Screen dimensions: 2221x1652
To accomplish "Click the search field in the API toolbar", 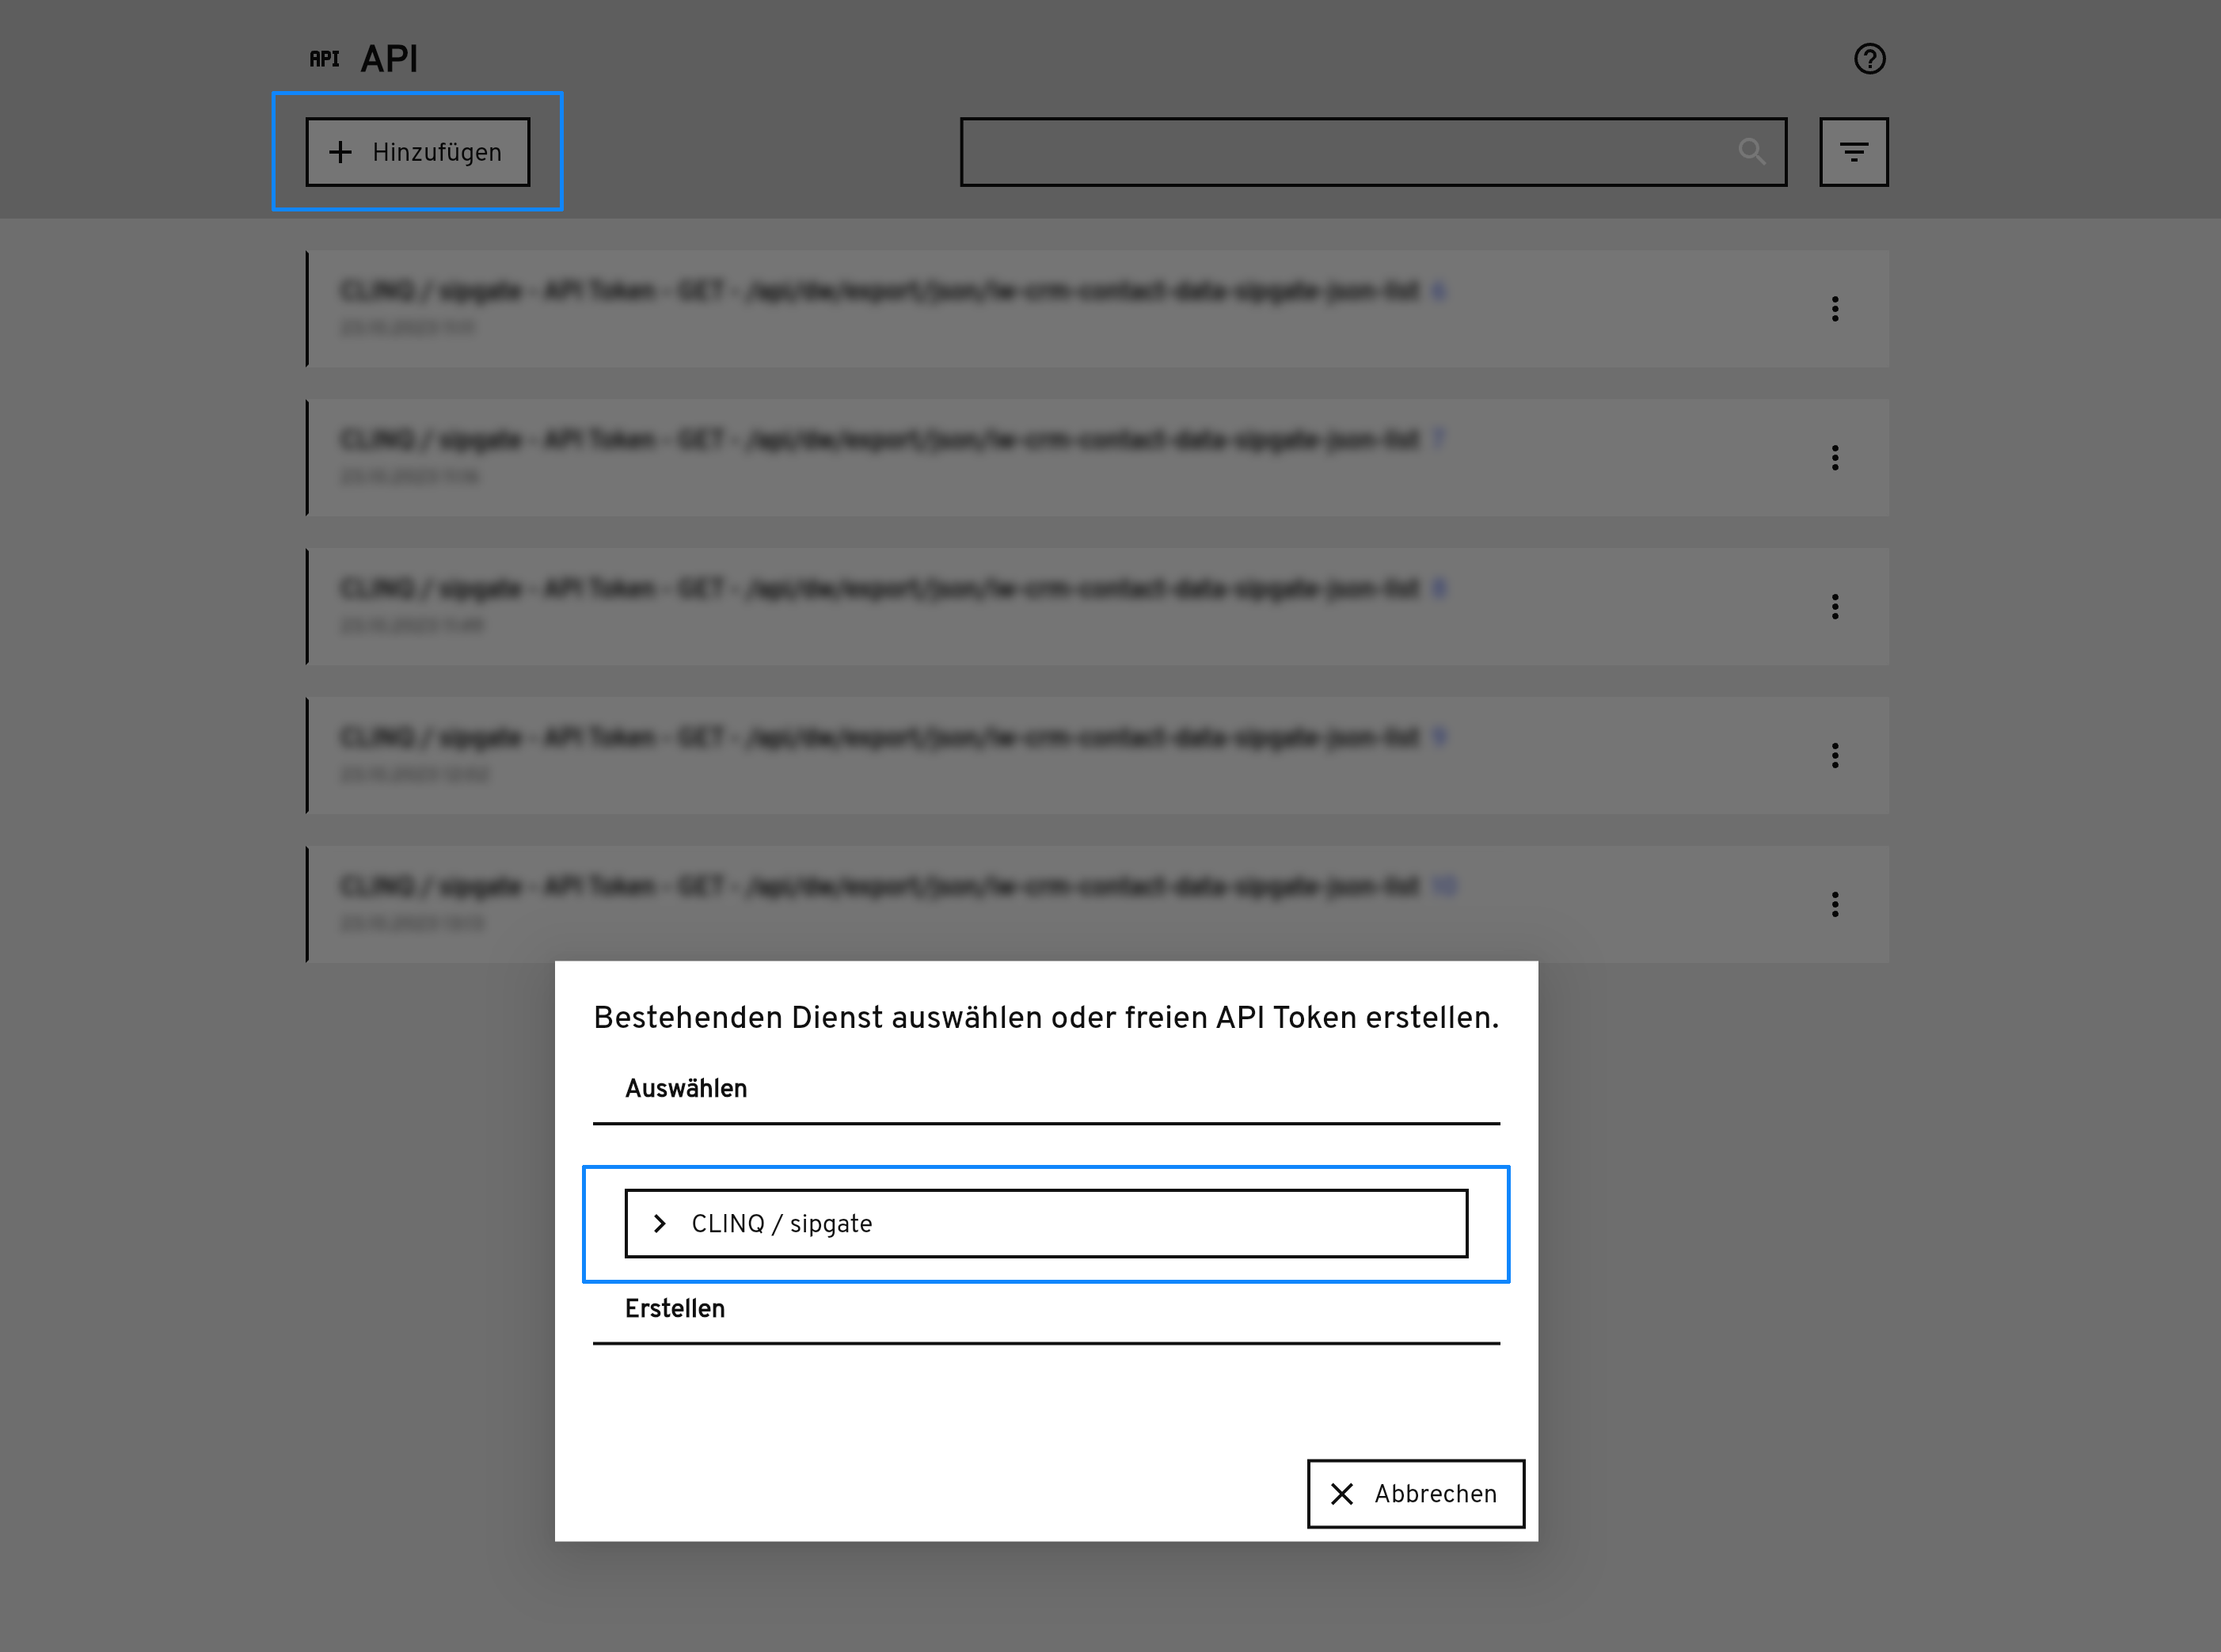I will click(1374, 152).
